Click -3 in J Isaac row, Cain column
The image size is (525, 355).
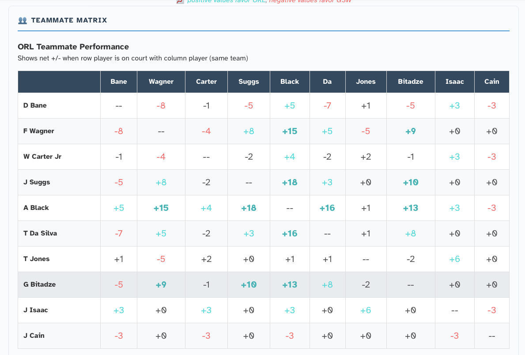tap(492, 310)
